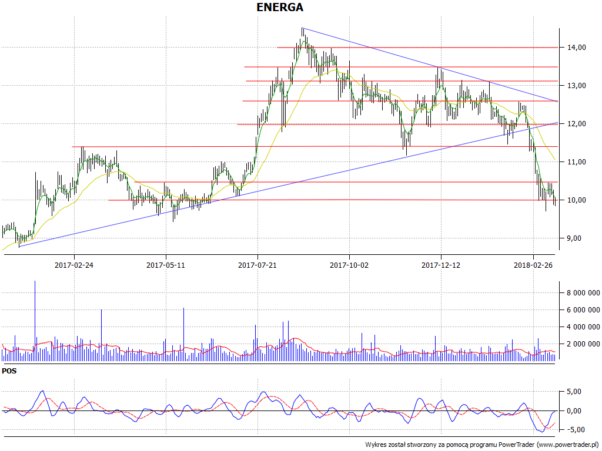The height and width of the screenshot is (451, 602).
Task: Select the 14,00 price axis label
Action: (x=577, y=48)
